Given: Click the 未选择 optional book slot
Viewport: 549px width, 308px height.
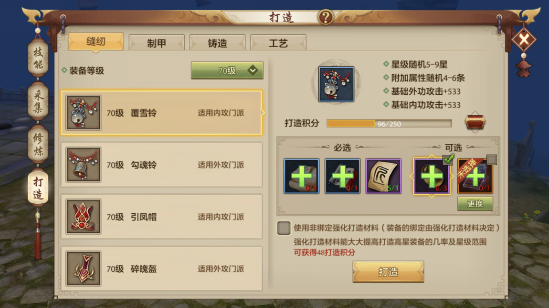Looking at the screenshot, I should [x=475, y=176].
